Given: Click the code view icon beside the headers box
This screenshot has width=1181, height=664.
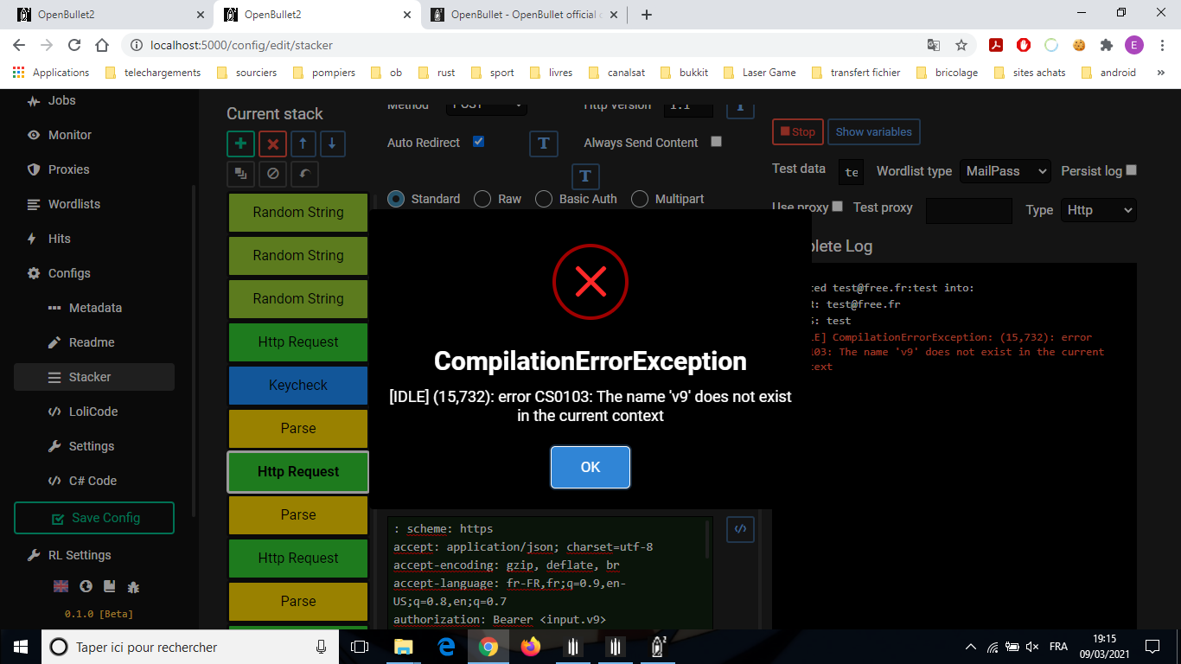Looking at the screenshot, I should click(740, 528).
